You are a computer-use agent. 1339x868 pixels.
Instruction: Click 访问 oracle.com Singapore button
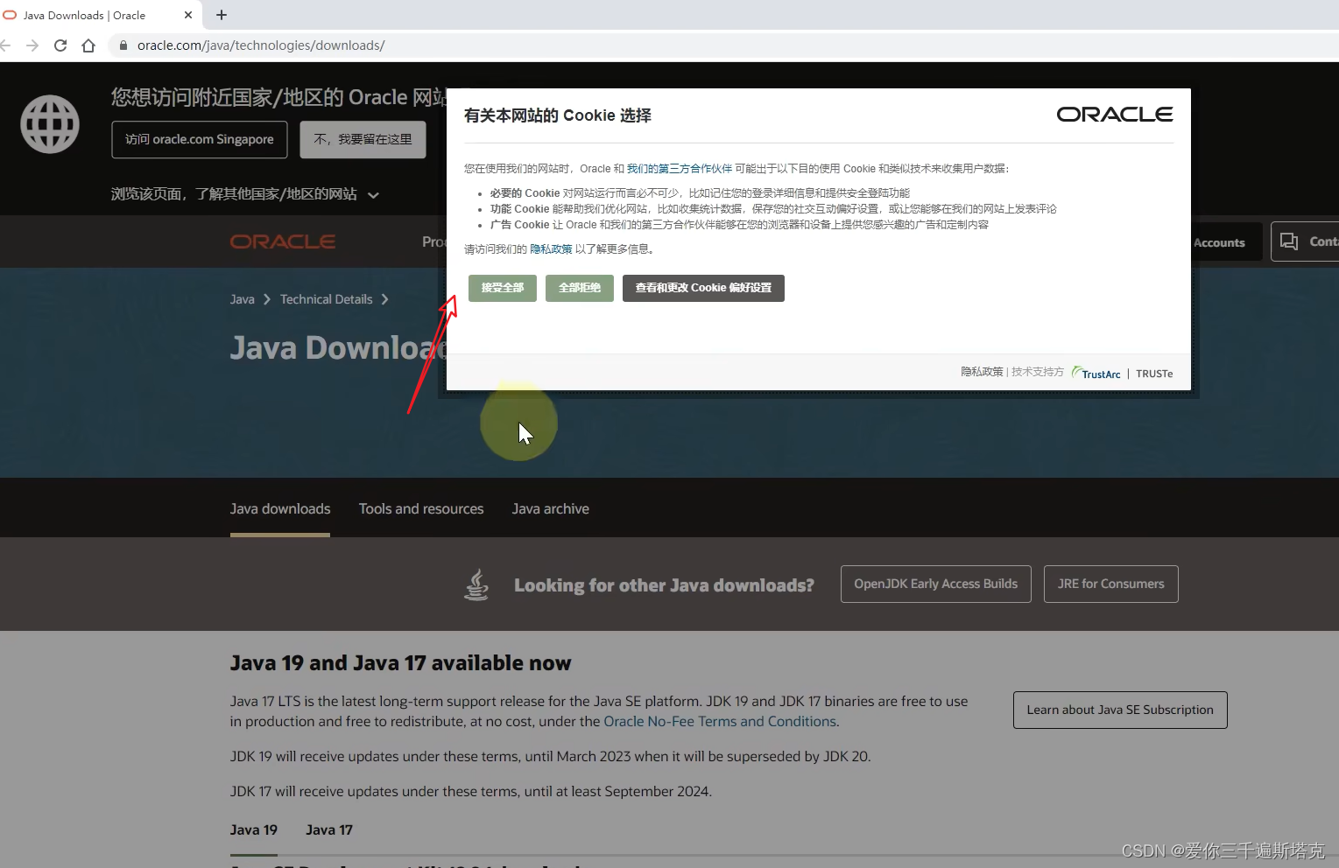200,140
